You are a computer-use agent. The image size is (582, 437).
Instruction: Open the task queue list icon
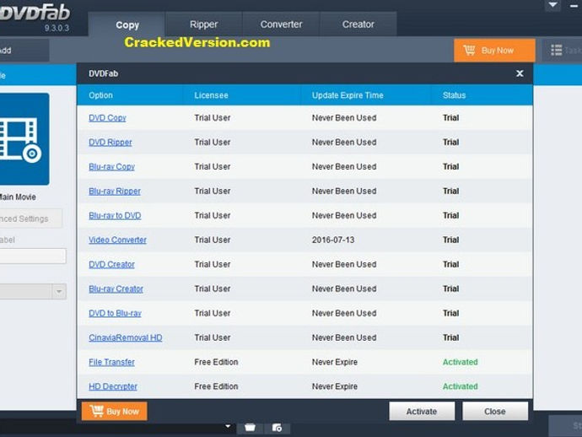556,50
